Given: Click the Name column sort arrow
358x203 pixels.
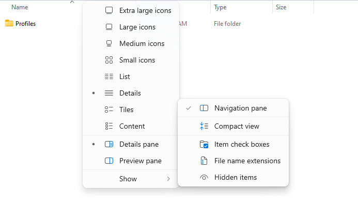Looking at the screenshot, I should (x=72, y=2).
